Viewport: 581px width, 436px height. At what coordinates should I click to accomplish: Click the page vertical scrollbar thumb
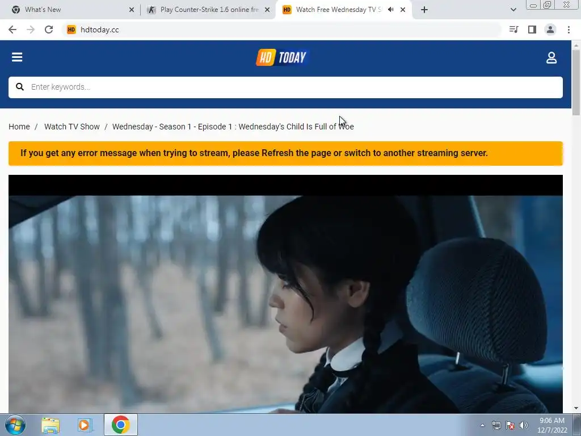tap(576, 82)
